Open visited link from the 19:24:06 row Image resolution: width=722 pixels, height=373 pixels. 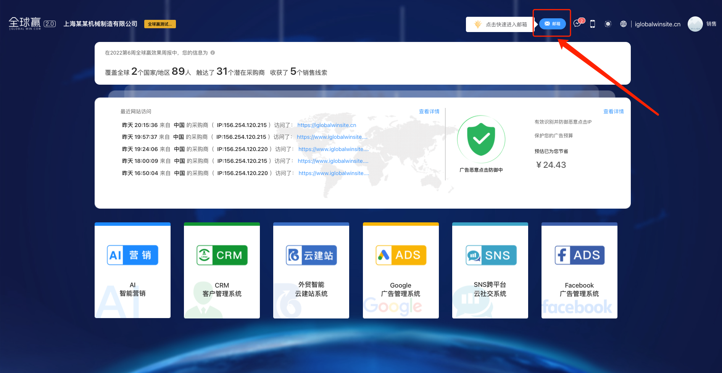334,149
